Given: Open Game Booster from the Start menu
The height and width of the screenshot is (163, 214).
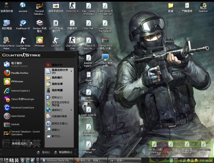Looking at the screenshot, I should coord(18,116).
